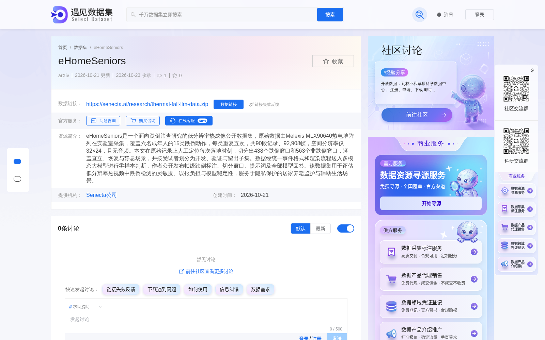Click the 登录 button in header
The height and width of the screenshot is (340, 545).
pyautogui.click(x=480, y=15)
